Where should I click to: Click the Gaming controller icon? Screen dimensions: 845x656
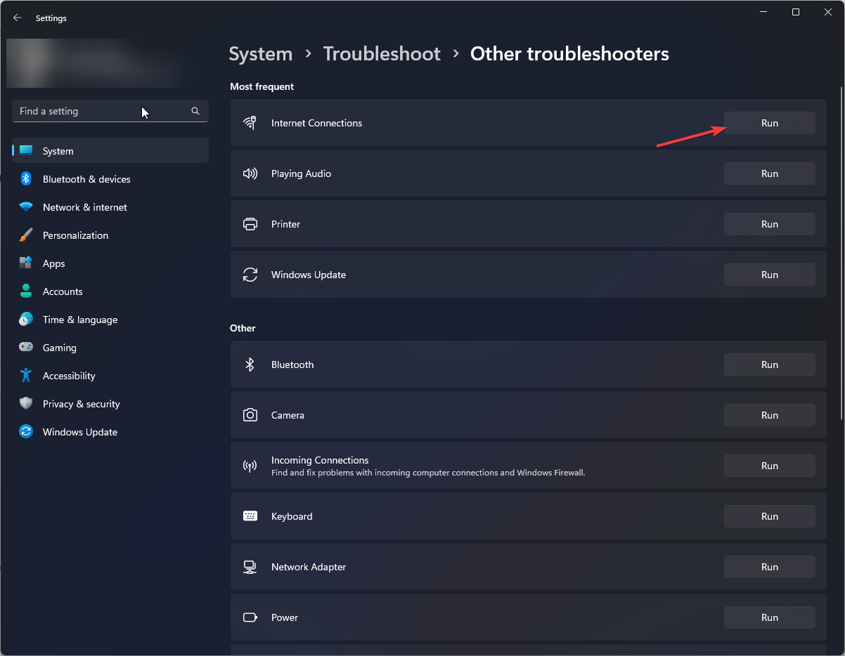tap(26, 348)
